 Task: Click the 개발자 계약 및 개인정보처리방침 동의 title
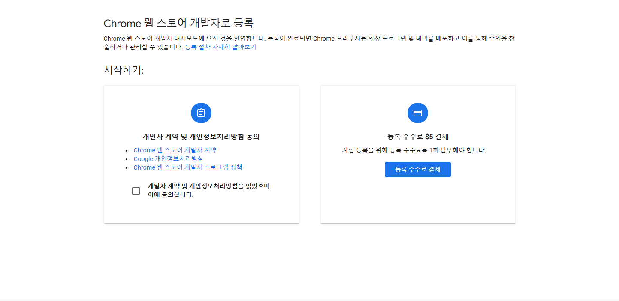click(201, 137)
